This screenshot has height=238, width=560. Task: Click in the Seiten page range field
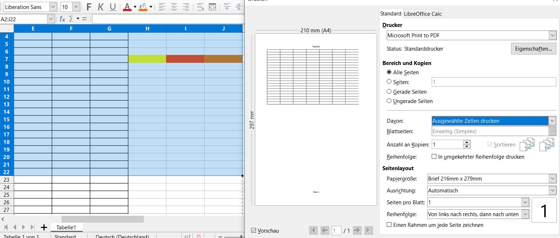pos(494,82)
